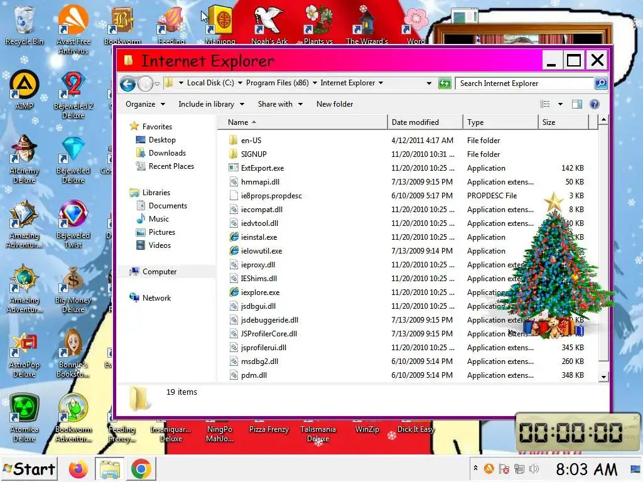Open the recent pages dropdown arrow

coord(157,84)
